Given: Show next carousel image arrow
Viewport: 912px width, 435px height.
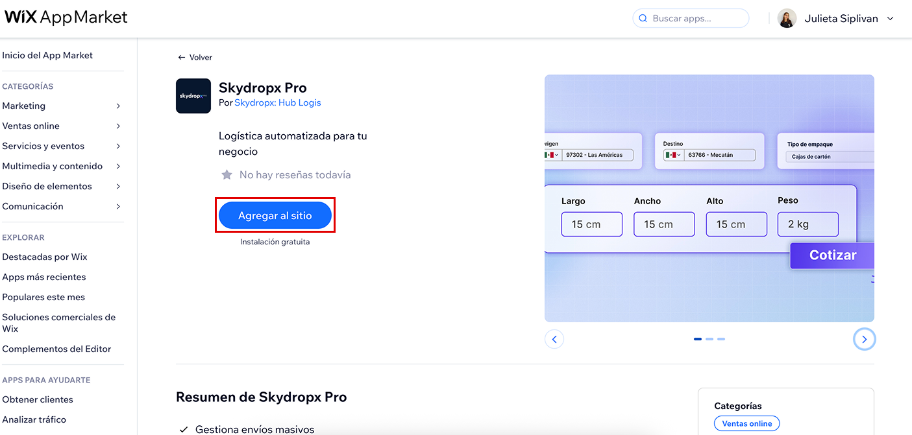Looking at the screenshot, I should (x=864, y=339).
